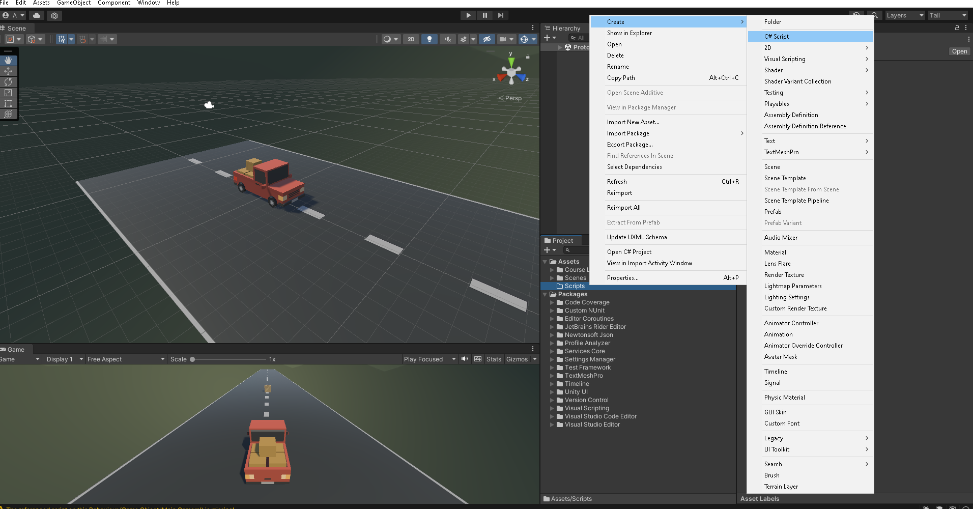Click the Stats button in Game view
The image size is (973, 509).
click(494, 359)
